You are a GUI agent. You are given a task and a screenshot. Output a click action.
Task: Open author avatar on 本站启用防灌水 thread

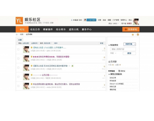tap(26, 86)
